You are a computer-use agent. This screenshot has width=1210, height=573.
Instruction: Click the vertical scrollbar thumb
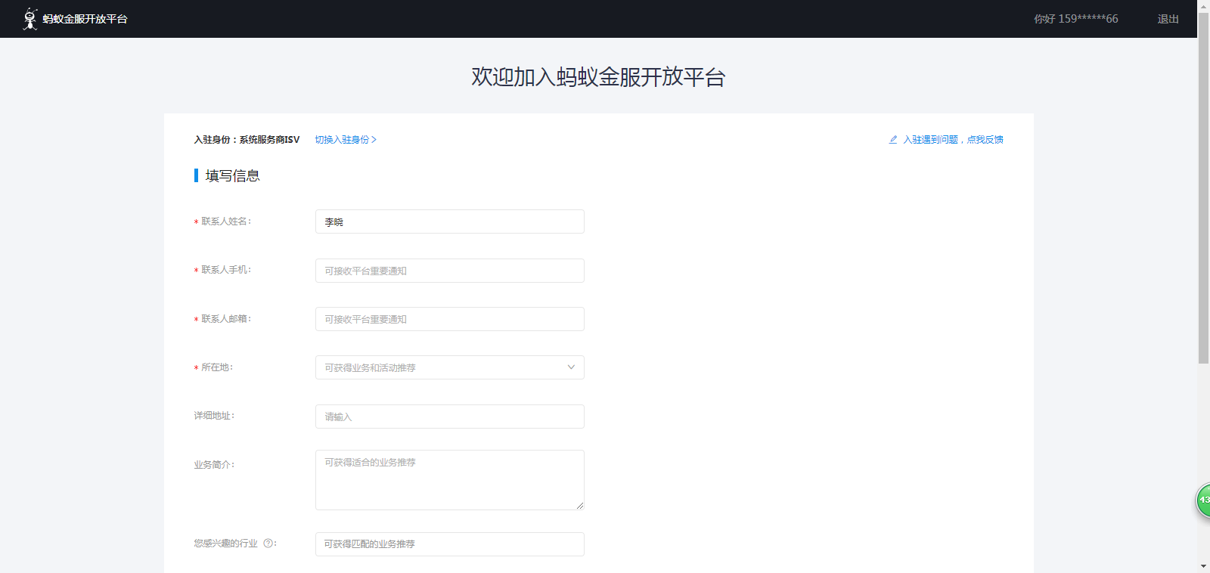pos(1203,189)
